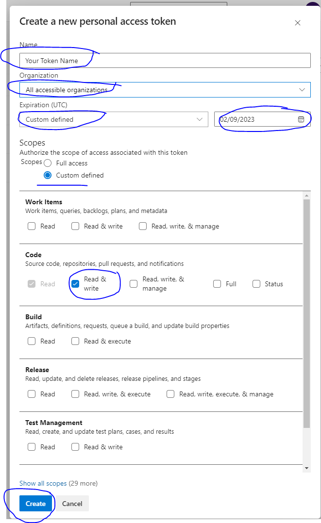Image resolution: width=321 pixels, height=523 pixels.
Task: Enable Read for Work Items
Action: coord(32,226)
